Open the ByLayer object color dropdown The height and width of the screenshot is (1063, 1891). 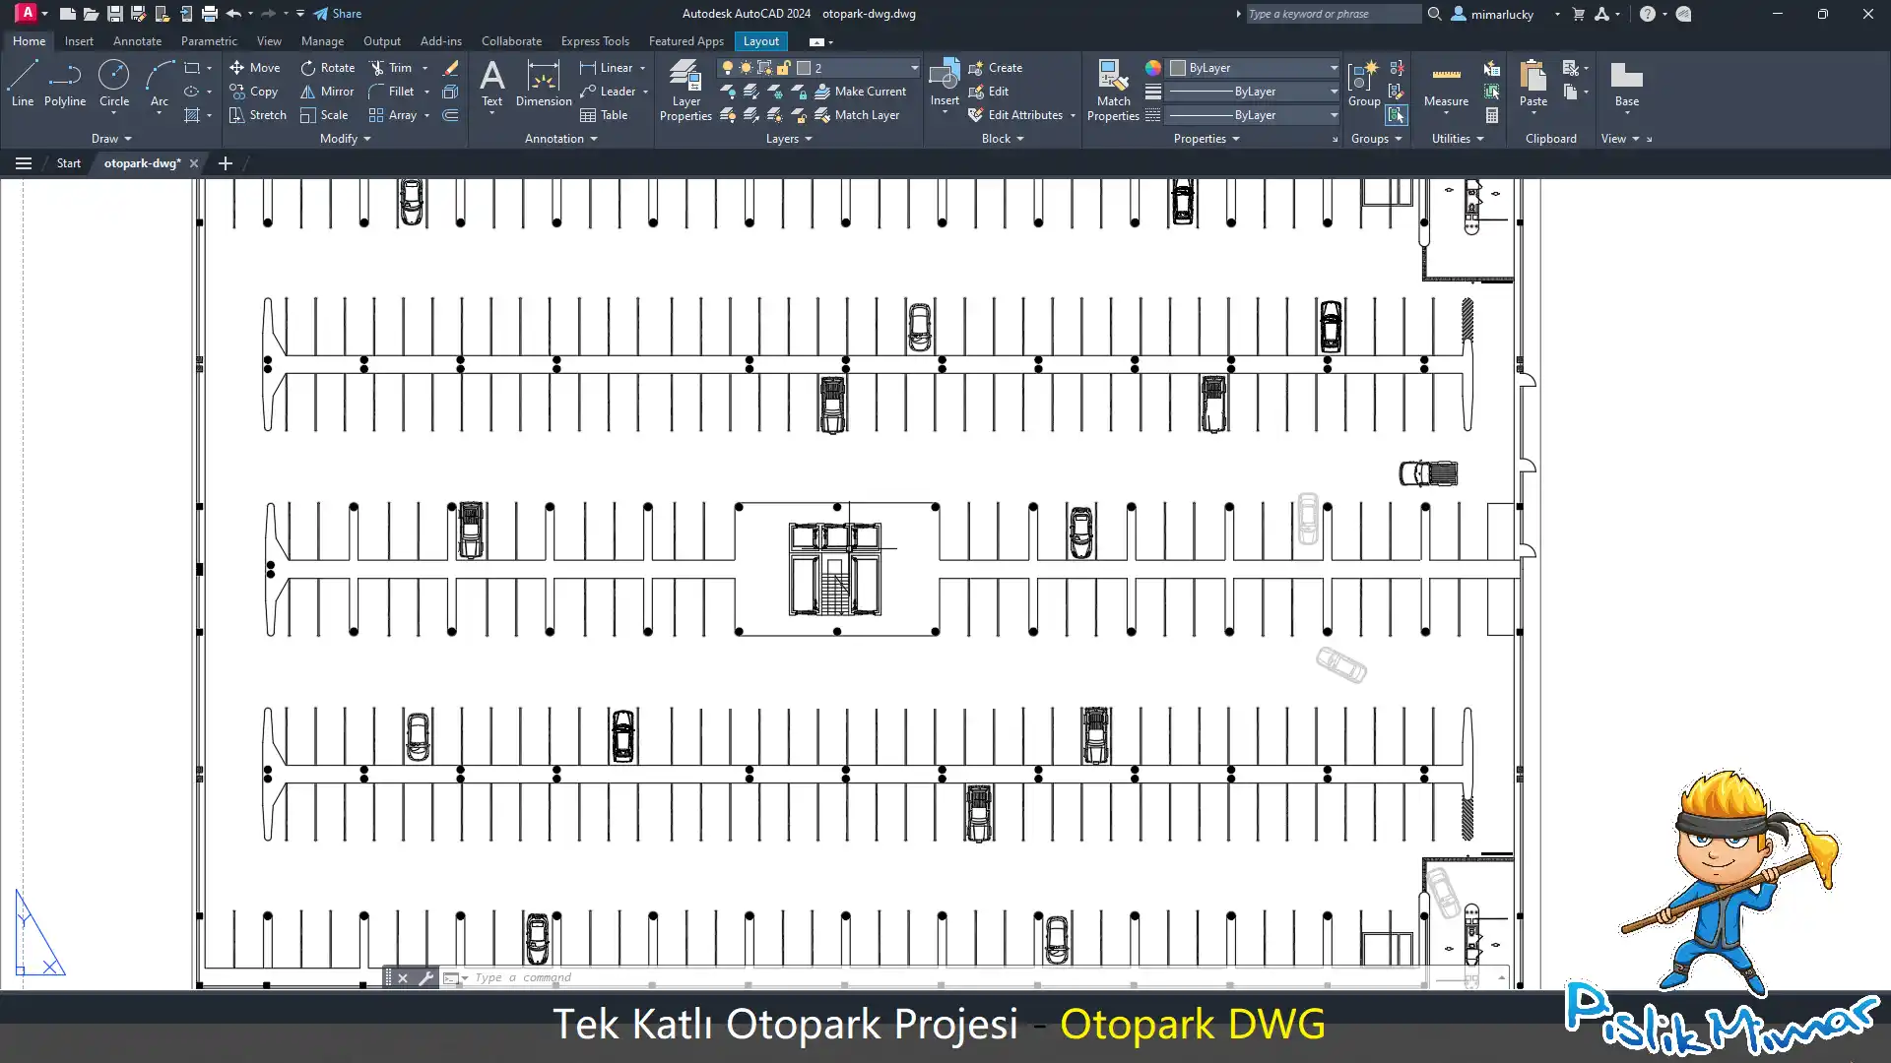(1334, 68)
